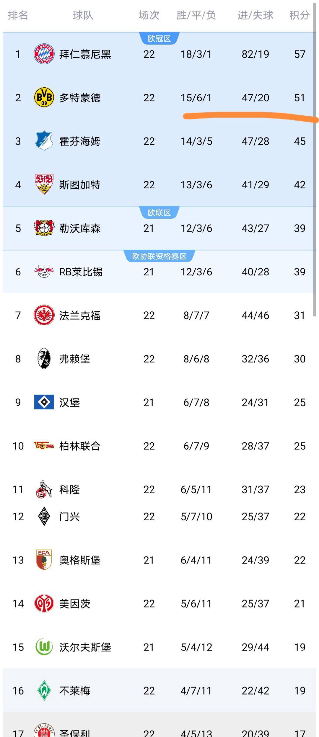Tap the 欧协联资格赛区 zone label
The width and height of the screenshot is (319, 737).
(159, 256)
